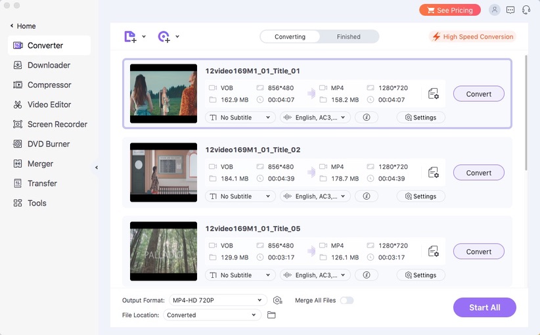The height and width of the screenshot is (335, 540).
Task: Click the Title_02 video thumbnail
Action: pos(164,173)
